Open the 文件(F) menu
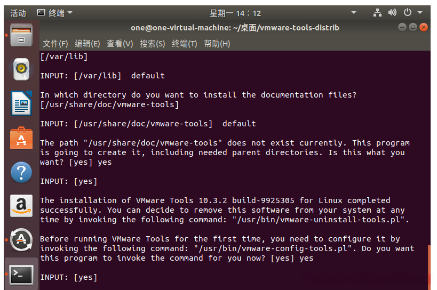Screen dimensions: 437x290 [x=55, y=44]
